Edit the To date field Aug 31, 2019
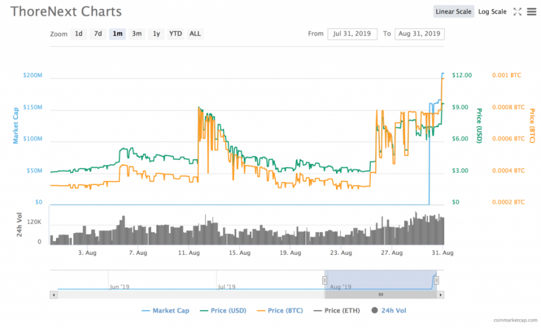The image size is (541, 328). click(419, 34)
